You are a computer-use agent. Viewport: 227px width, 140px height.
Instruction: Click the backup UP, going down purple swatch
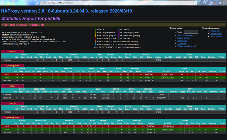click(118, 32)
